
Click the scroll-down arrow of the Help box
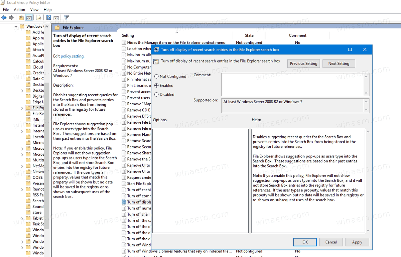(x=368, y=231)
